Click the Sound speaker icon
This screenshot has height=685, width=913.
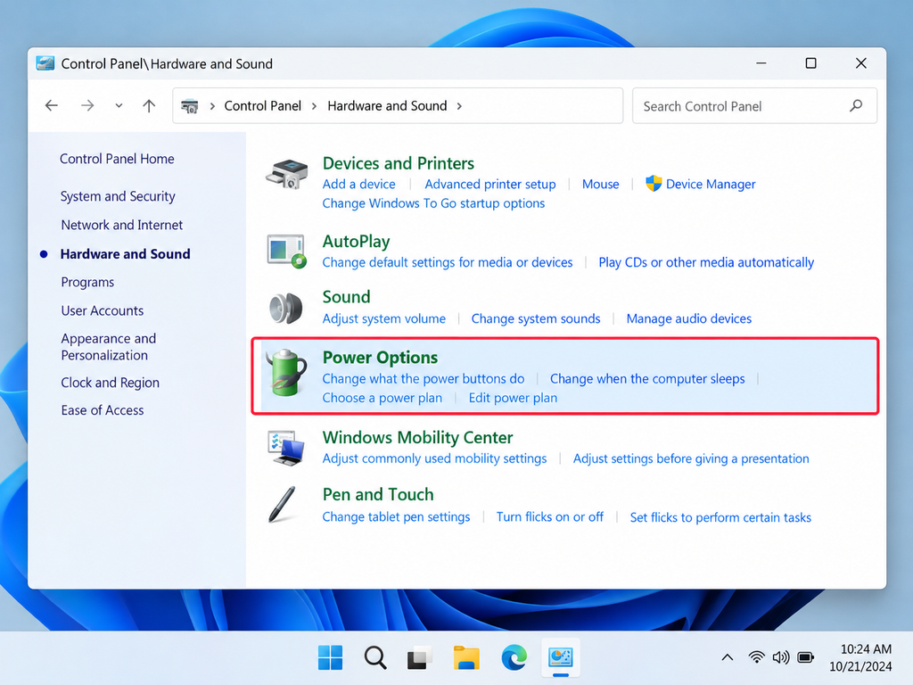286,308
